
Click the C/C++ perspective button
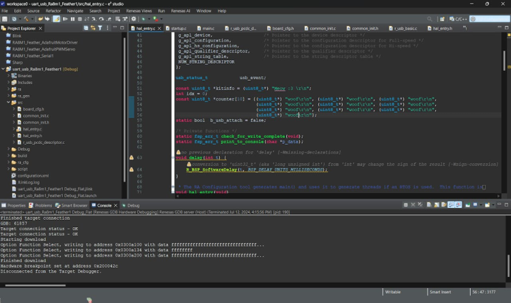[x=458, y=19]
